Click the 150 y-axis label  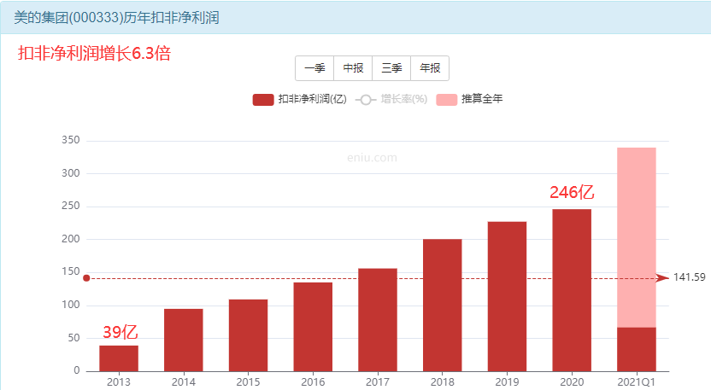pos(71,271)
